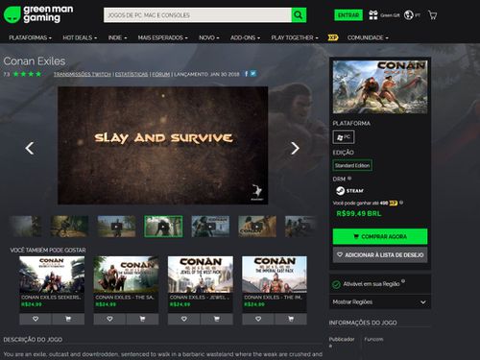The image size is (480, 360).
Task: Select the PC platform button
Action: click(x=344, y=137)
